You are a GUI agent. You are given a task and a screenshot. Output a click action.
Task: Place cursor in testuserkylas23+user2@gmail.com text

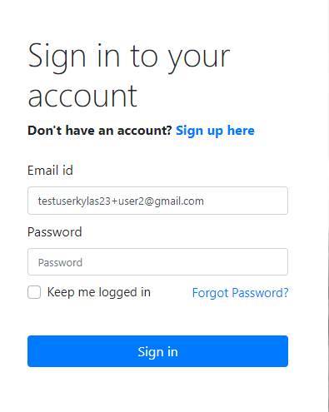[121, 201]
